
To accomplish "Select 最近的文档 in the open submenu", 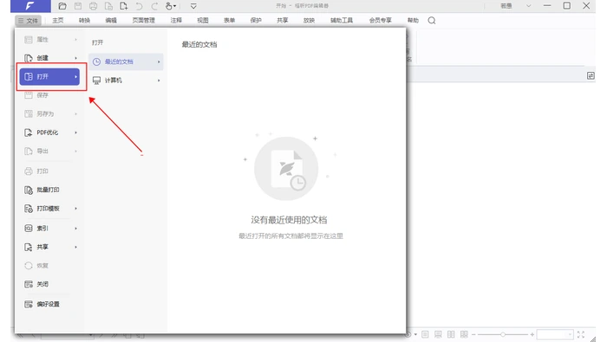I will pos(126,61).
